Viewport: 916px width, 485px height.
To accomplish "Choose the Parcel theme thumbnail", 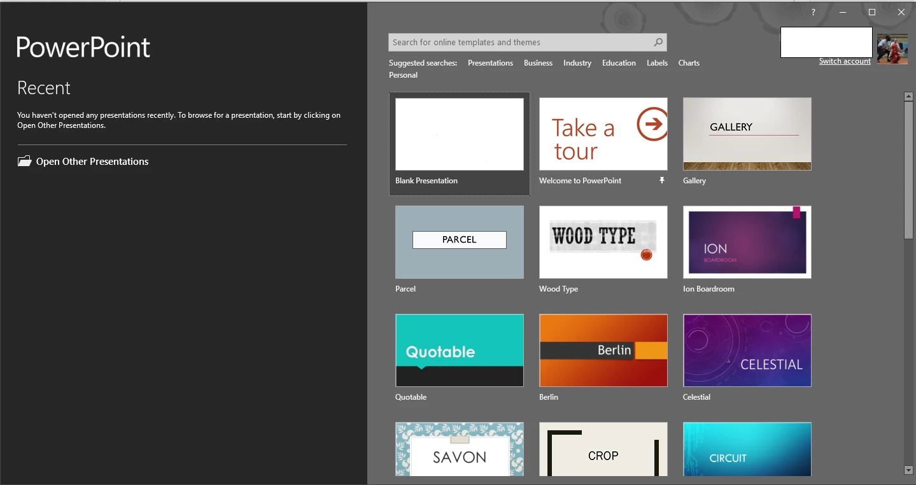I will point(460,242).
